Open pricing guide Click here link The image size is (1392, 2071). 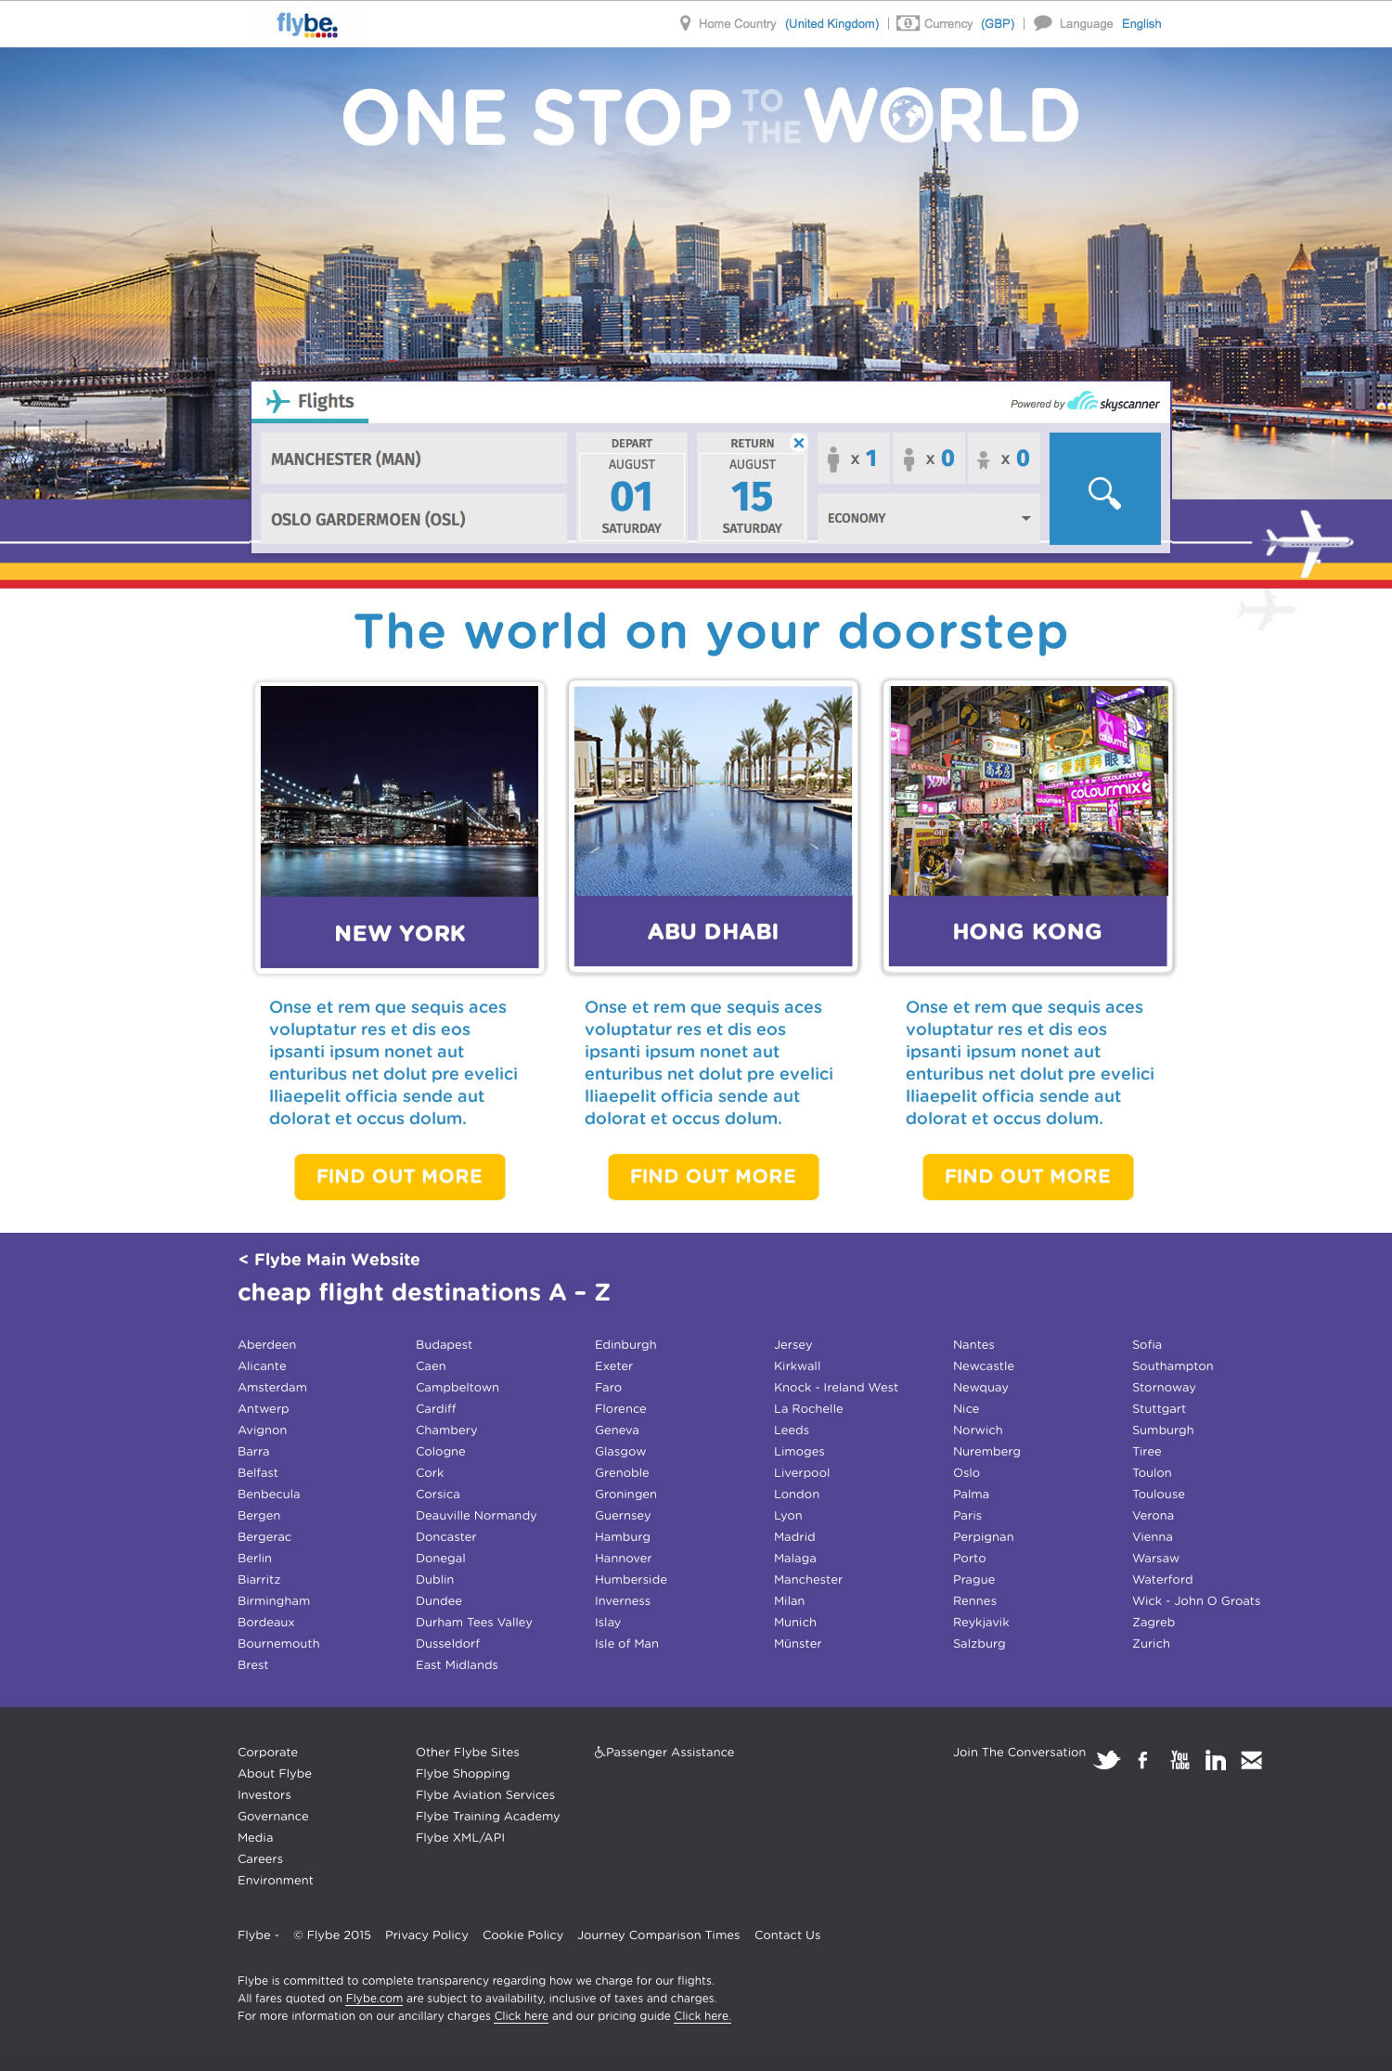pyautogui.click(x=702, y=2015)
